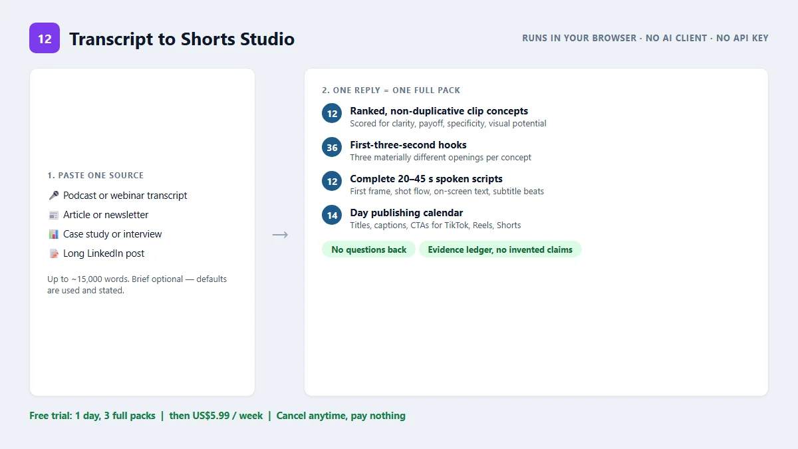Click 'Free trial: 1 day, 3 full packs' text

click(x=92, y=416)
